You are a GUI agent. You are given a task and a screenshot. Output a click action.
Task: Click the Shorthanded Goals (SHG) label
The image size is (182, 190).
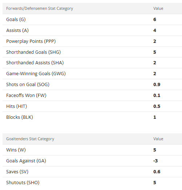[x=33, y=52]
